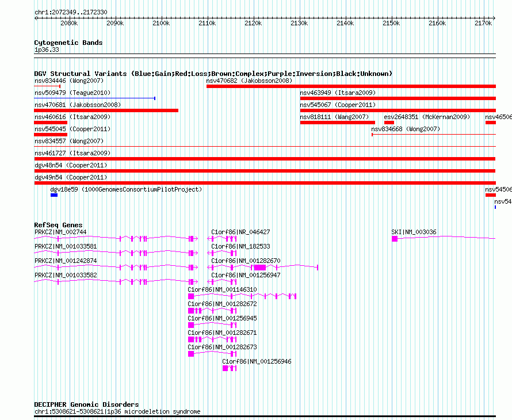Select variant nsv545045 (Cooper2011) label
Screen dimensions: 512x420
[72, 129]
